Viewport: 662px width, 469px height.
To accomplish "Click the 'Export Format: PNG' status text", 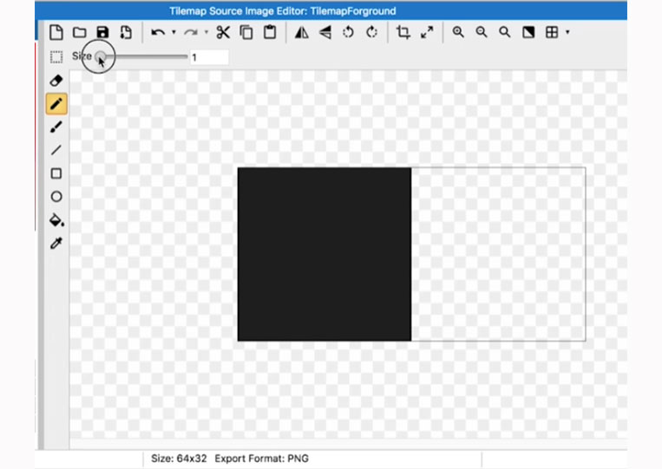I will (x=261, y=459).
